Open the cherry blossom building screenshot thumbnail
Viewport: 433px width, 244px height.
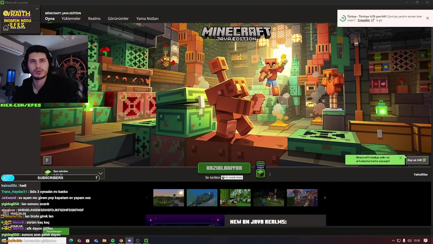[x=302, y=198]
